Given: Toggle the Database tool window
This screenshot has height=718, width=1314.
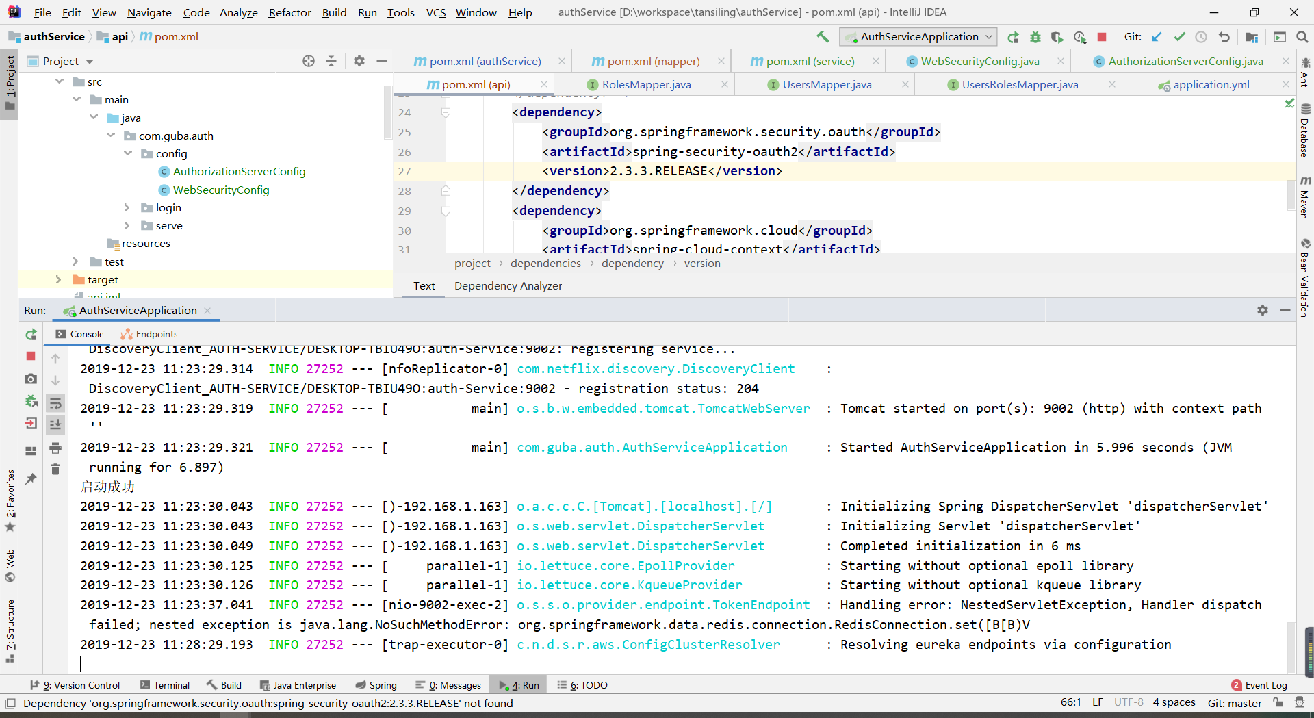Looking at the screenshot, I should click(1305, 130).
